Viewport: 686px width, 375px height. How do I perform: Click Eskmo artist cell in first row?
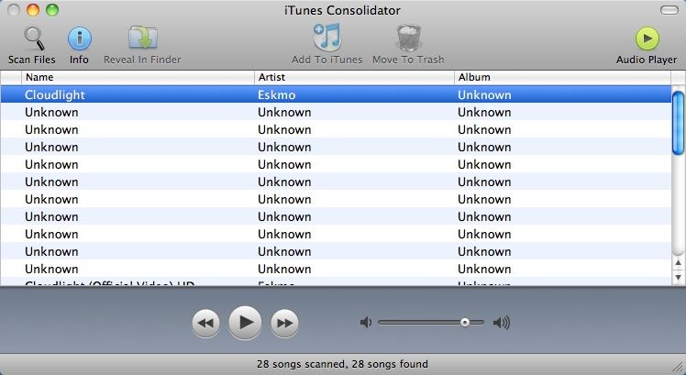[276, 94]
